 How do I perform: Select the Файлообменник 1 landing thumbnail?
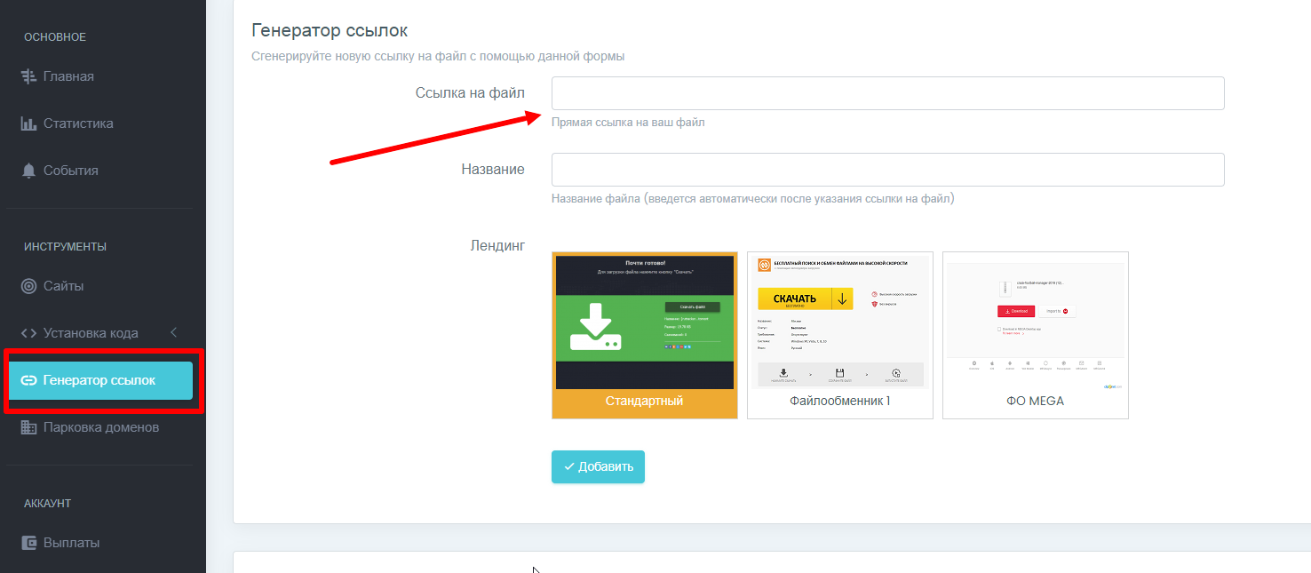click(840, 335)
